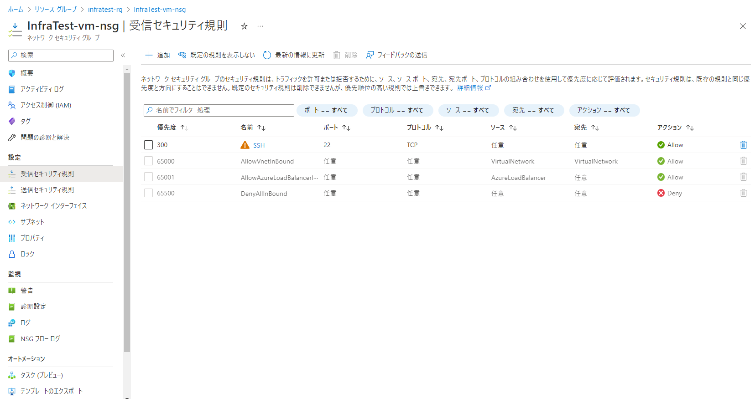Open フィードバックの送信
Viewport: 755px width, 399px height.
point(396,55)
